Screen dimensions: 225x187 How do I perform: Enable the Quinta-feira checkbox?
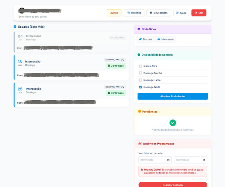pyautogui.click(x=140, y=66)
